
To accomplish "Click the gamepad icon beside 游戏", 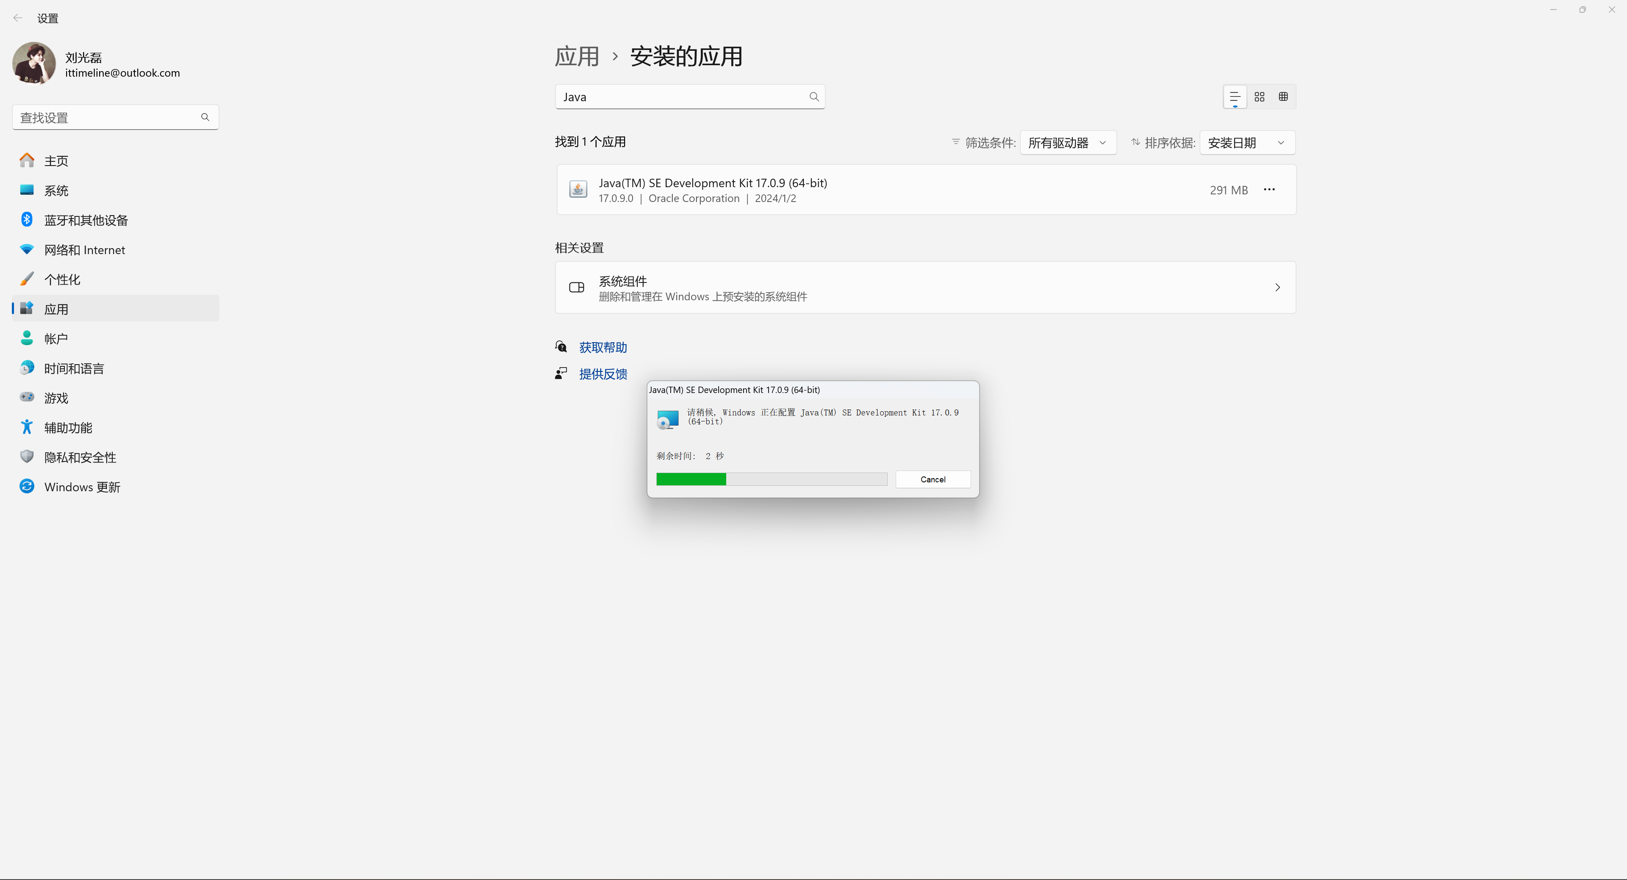I will tap(27, 397).
